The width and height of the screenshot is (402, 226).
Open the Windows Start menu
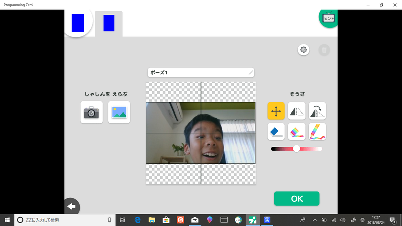tap(7, 220)
